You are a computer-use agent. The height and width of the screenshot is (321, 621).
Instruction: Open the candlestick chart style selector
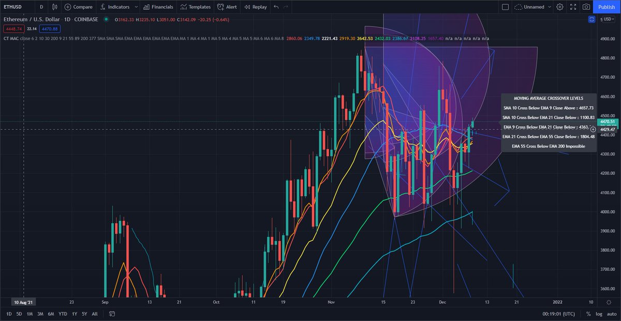55,7
